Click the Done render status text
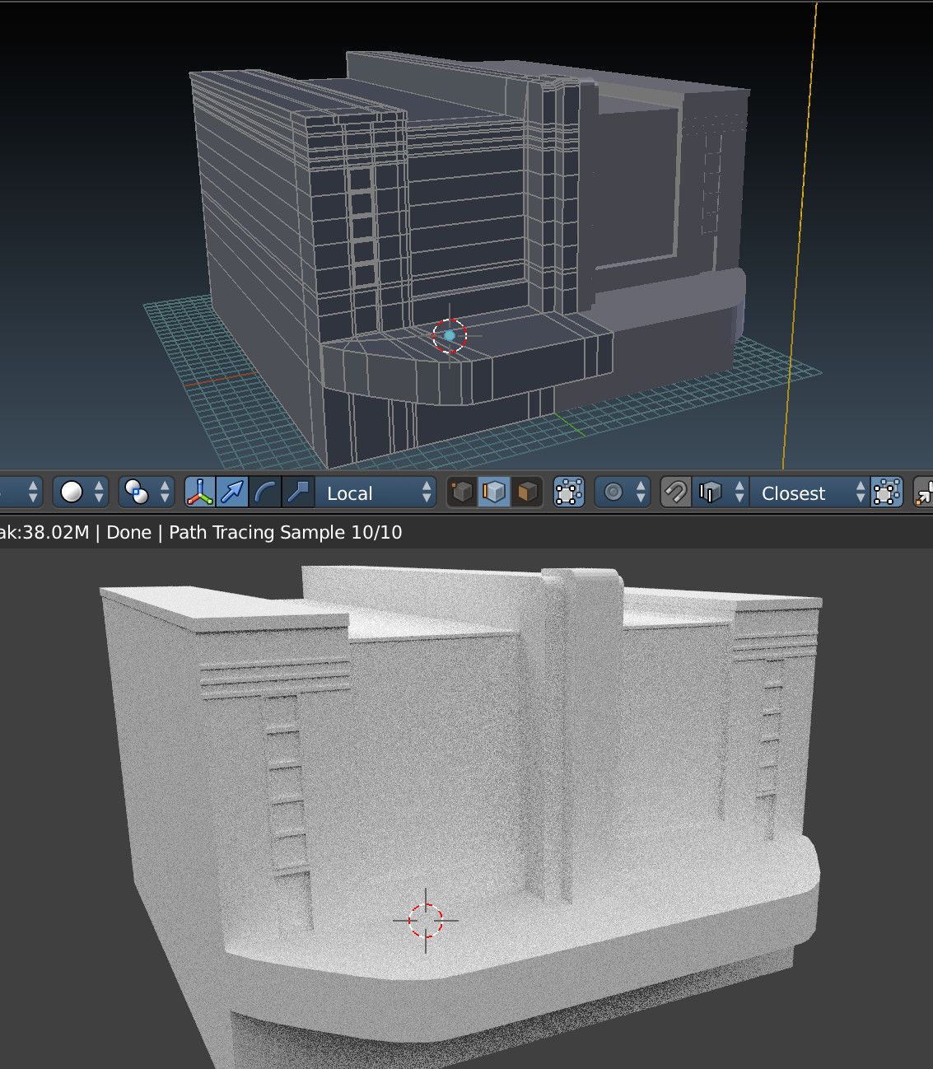The image size is (933, 1069). (x=129, y=532)
